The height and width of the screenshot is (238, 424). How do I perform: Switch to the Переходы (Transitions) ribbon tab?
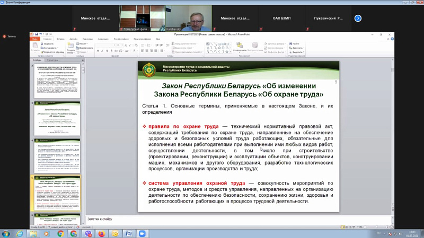[87, 39]
